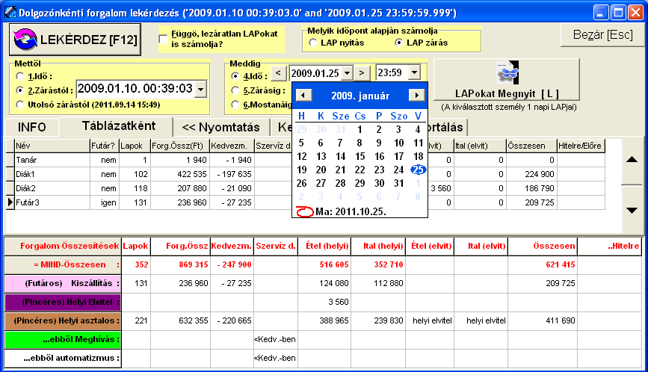Viewport: 648px width, 372px height.
Task: Sort by the 'Név' column header
Action: (x=52, y=146)
